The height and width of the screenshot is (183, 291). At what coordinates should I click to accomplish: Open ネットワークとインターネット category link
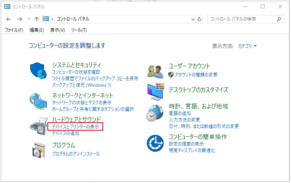(x=83, y=96)
